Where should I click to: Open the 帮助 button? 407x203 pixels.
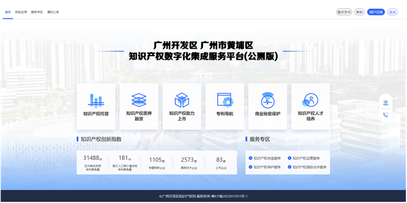click(x=360, y=12)
